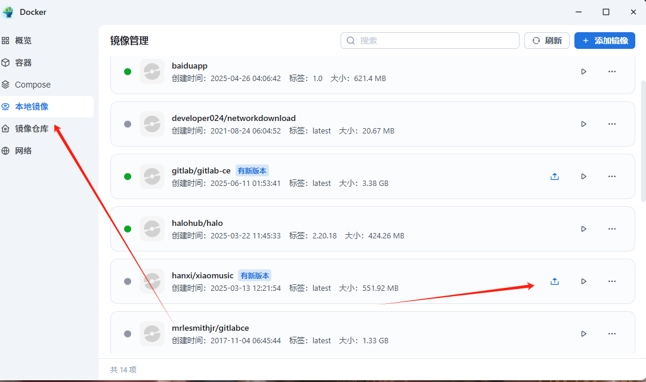Go to 镜像仓库 image registry
This screenshot has width=646, height=382.
[32, 129]
